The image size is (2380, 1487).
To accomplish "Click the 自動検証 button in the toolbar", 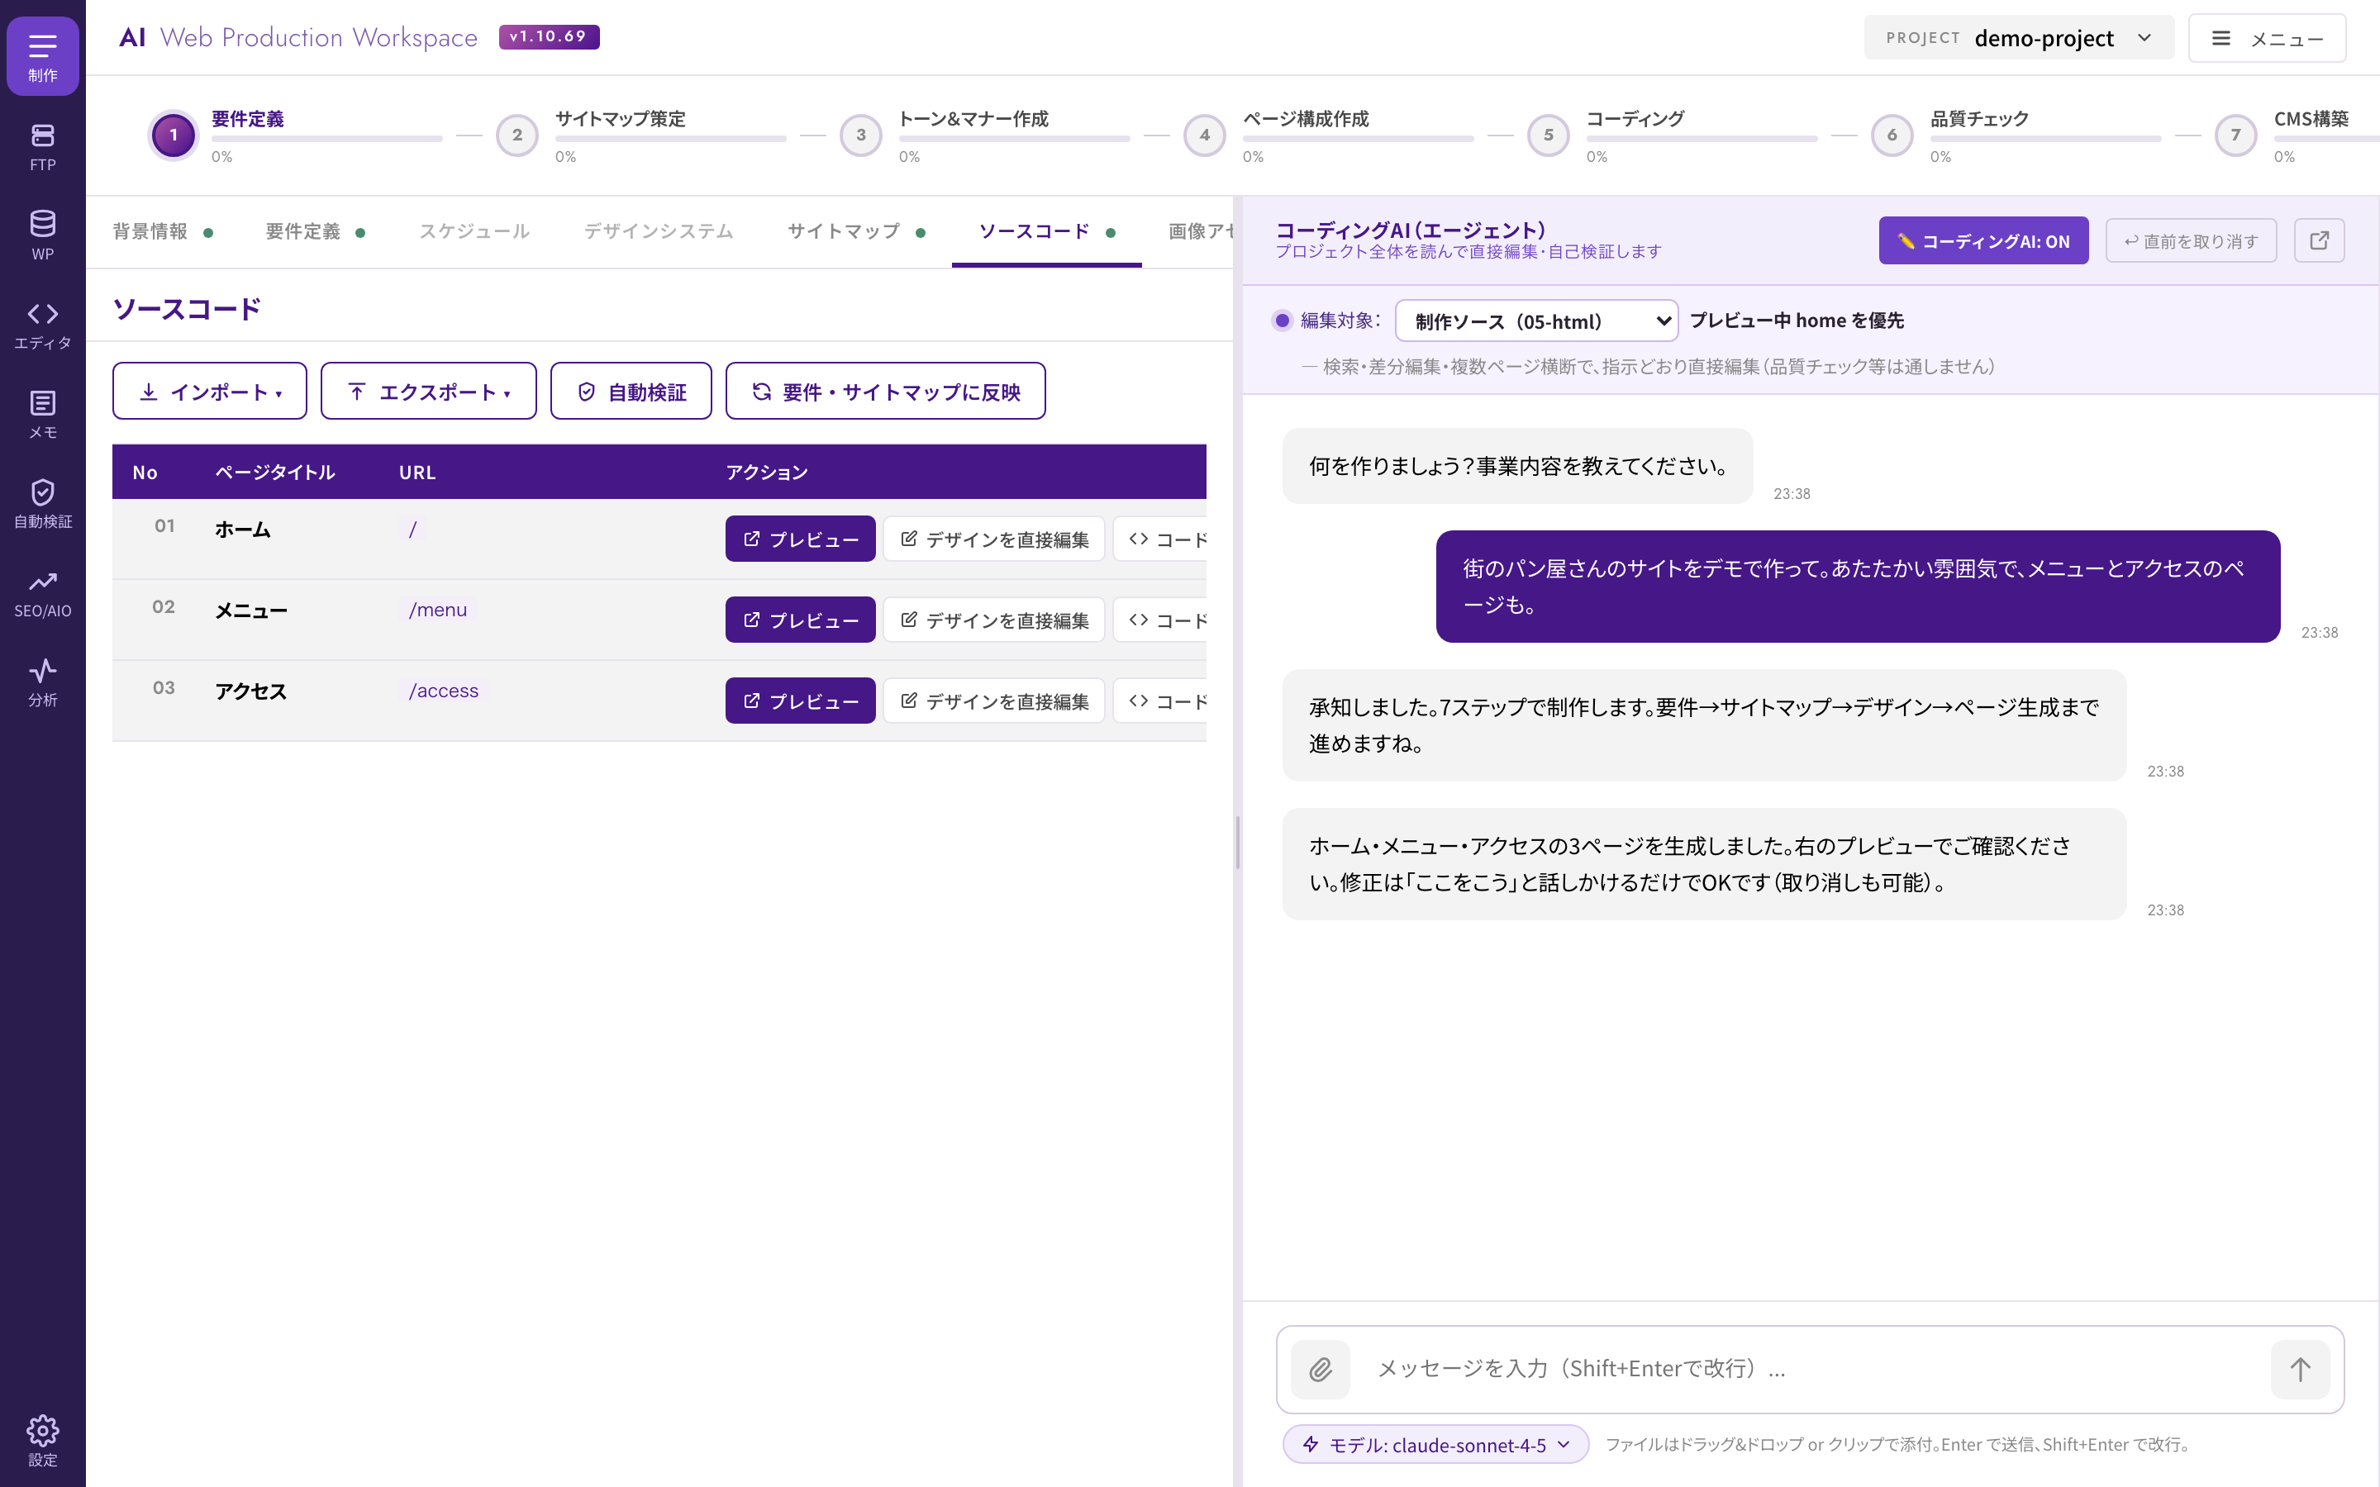I will click(631, 392).
